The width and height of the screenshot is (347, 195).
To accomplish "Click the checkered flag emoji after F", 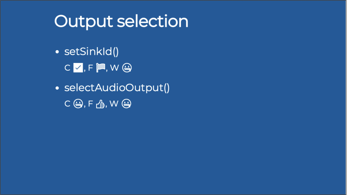I will pos(101,68).
